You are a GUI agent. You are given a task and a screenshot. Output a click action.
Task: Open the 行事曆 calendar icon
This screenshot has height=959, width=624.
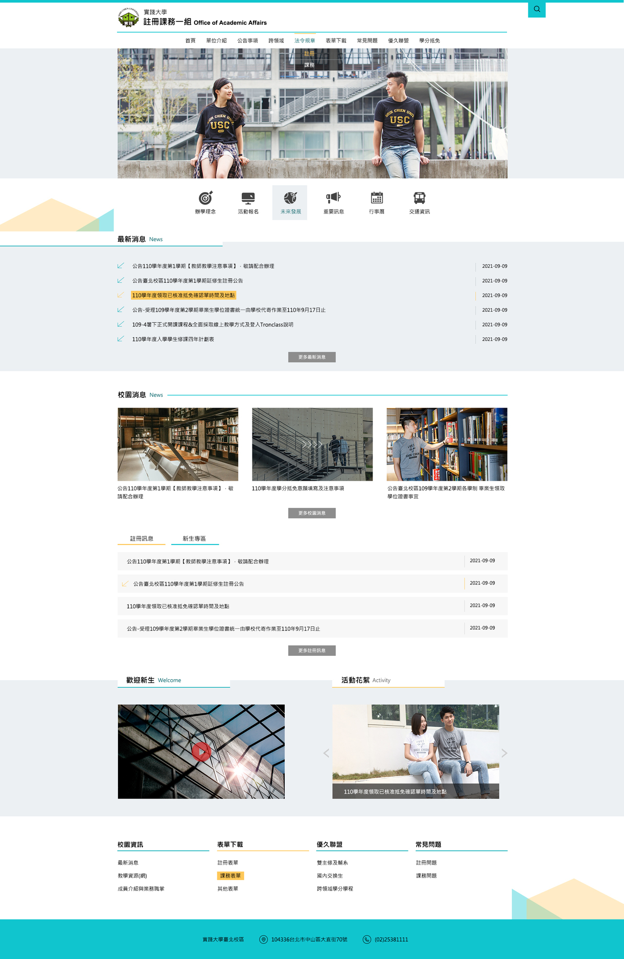pyautogui.click(x=377, y=197)
